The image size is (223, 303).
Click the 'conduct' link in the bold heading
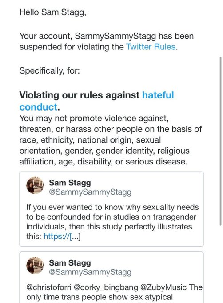coord(39,107)
